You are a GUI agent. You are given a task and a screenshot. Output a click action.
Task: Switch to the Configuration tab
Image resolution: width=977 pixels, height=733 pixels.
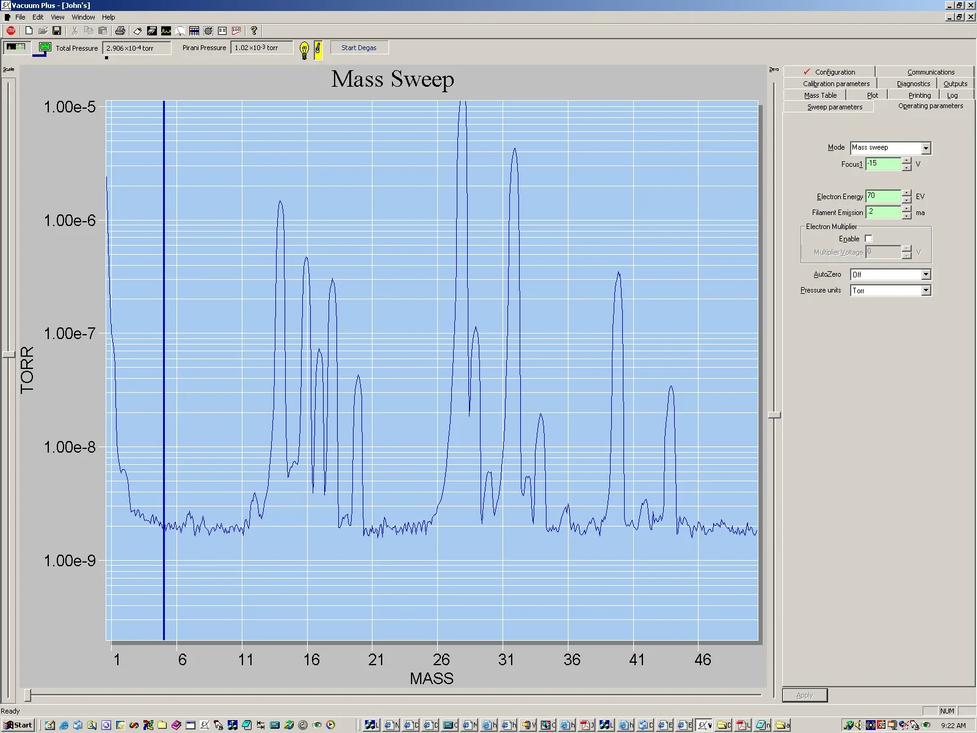[x=829, y=71]
